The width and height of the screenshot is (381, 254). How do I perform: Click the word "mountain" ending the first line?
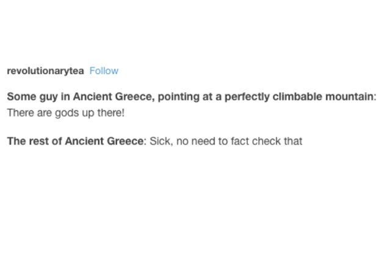tap(349, 96)
